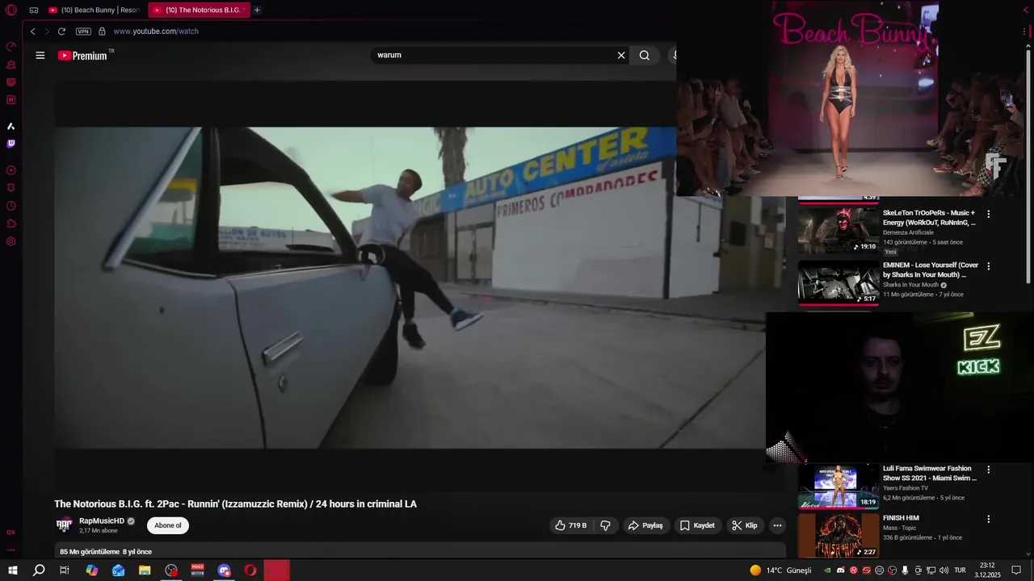Open Opera from the taskbar

point(250,571)
